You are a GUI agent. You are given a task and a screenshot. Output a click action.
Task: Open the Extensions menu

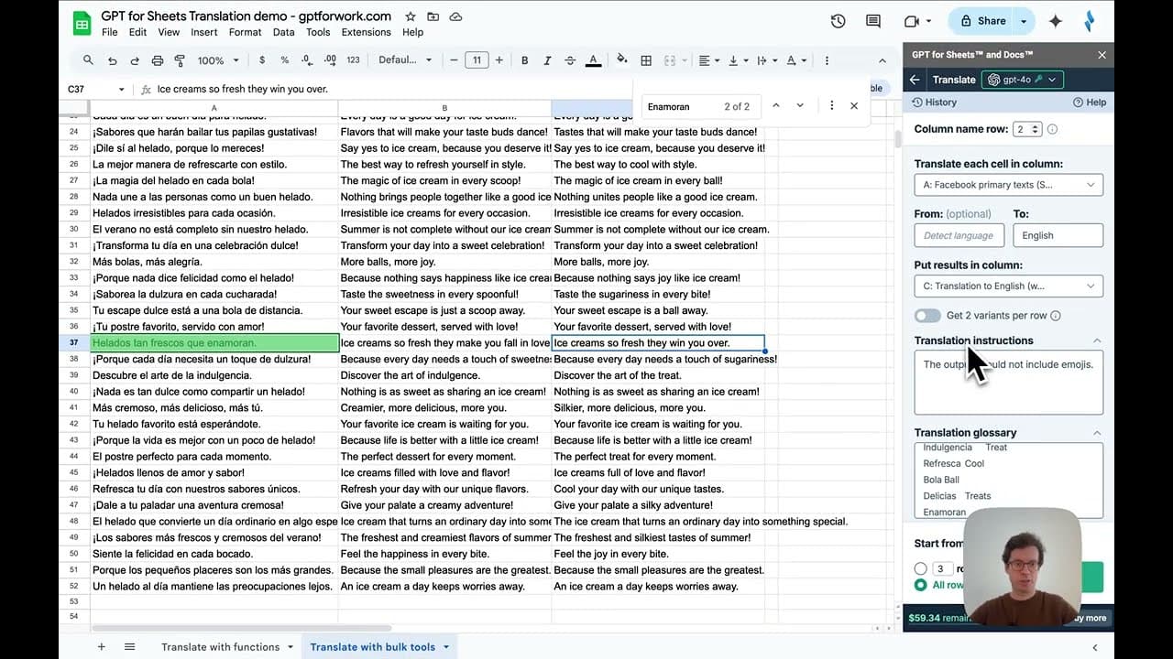pyautogui.click(x=366, y=32)
